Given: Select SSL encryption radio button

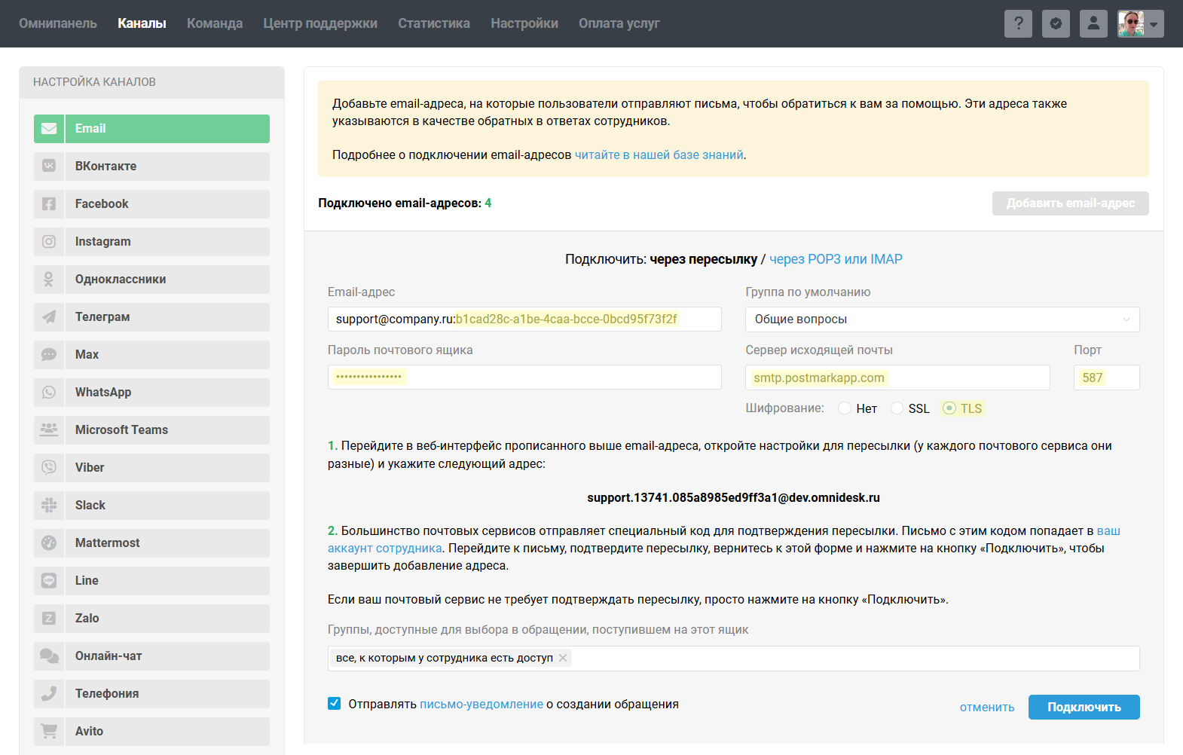Looking at the screenshot, I should (897, 408).
